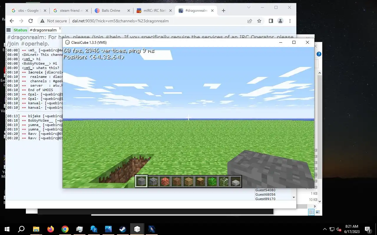
Task: Share this page via the share icon
Action: point(250,21)
